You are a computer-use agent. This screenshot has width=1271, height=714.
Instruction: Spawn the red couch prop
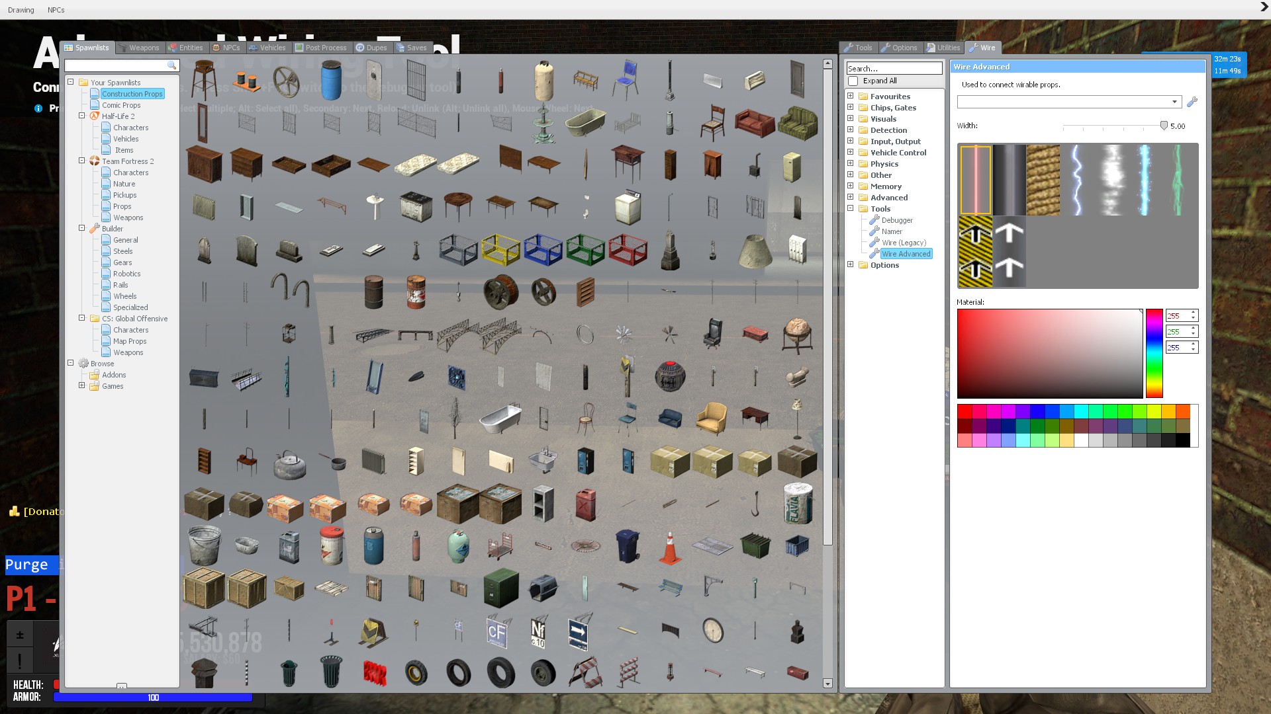point(755,123)
